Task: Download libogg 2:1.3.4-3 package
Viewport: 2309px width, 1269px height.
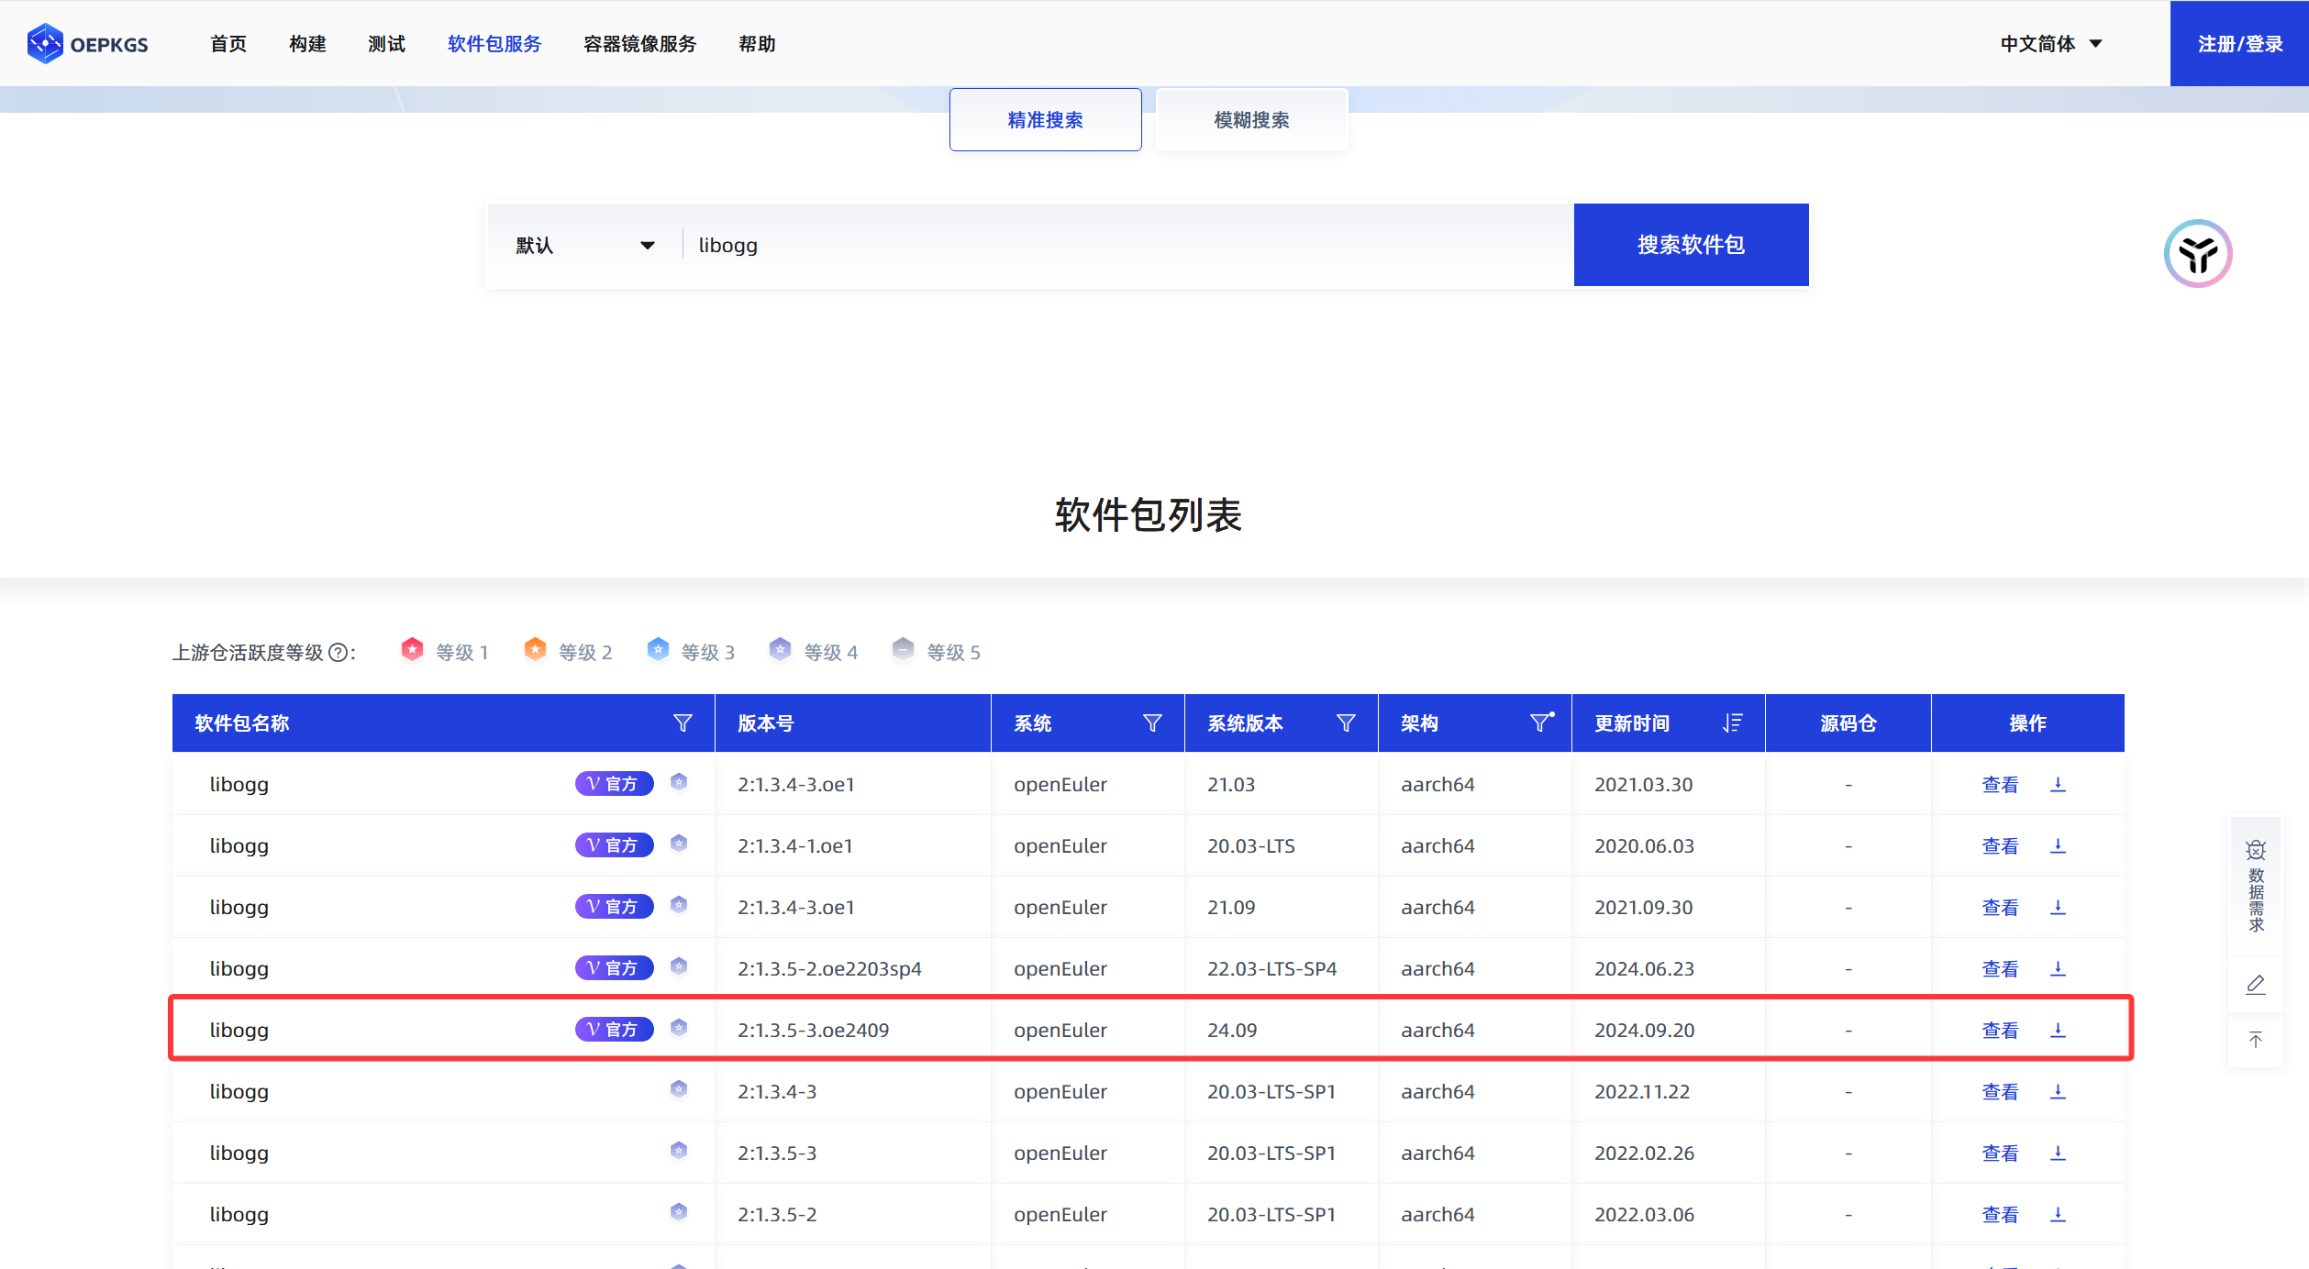Action: coord(2058,1091)
